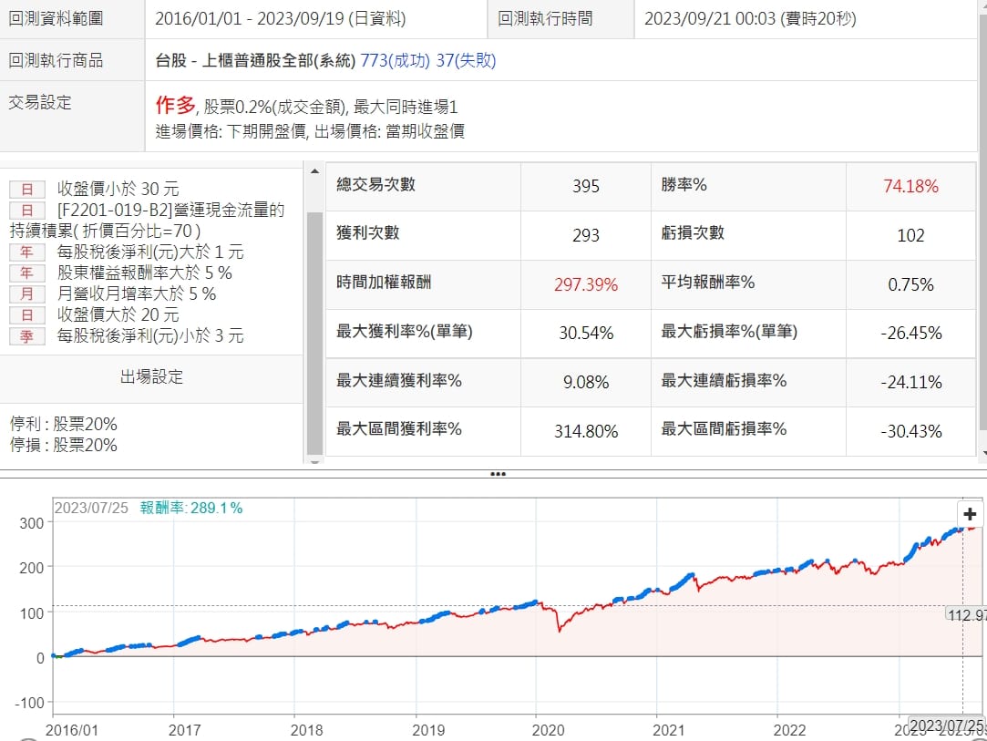Click the 月 badge beside 月營收月增率大於 5 %
Viewport: 987px width, 741px height.
point(27,294)
